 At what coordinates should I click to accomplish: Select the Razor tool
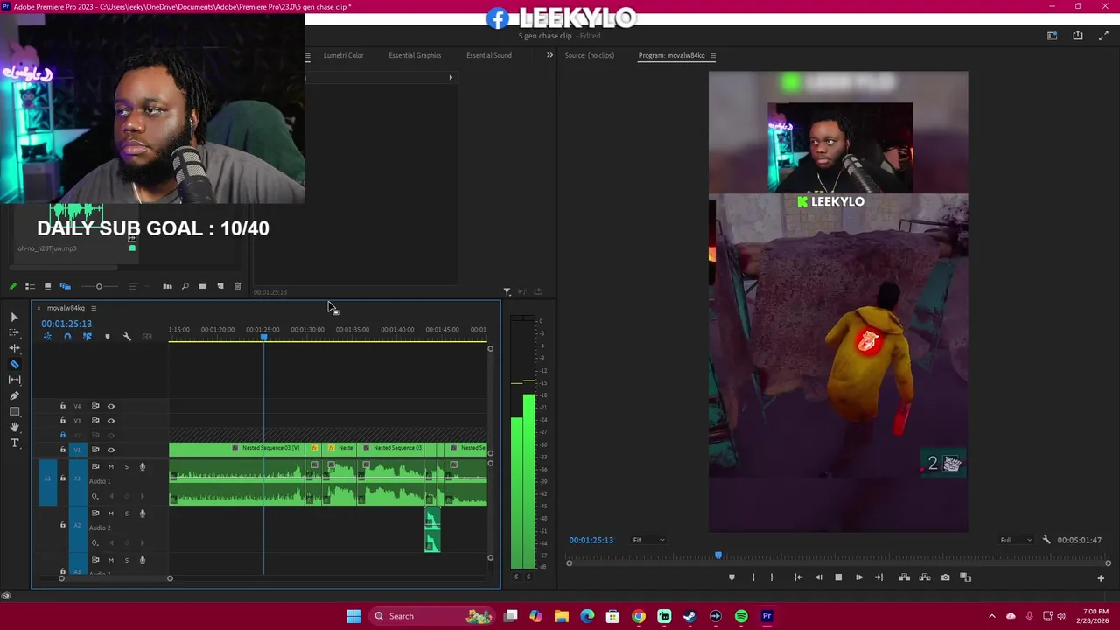click(15, 364)
